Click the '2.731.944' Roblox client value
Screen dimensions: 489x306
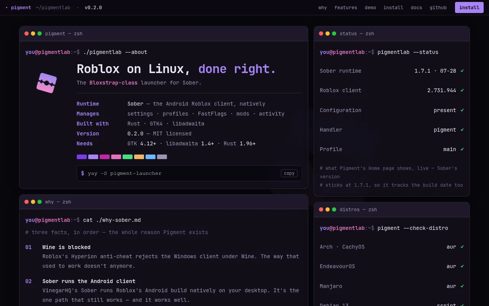click(442, 91)
